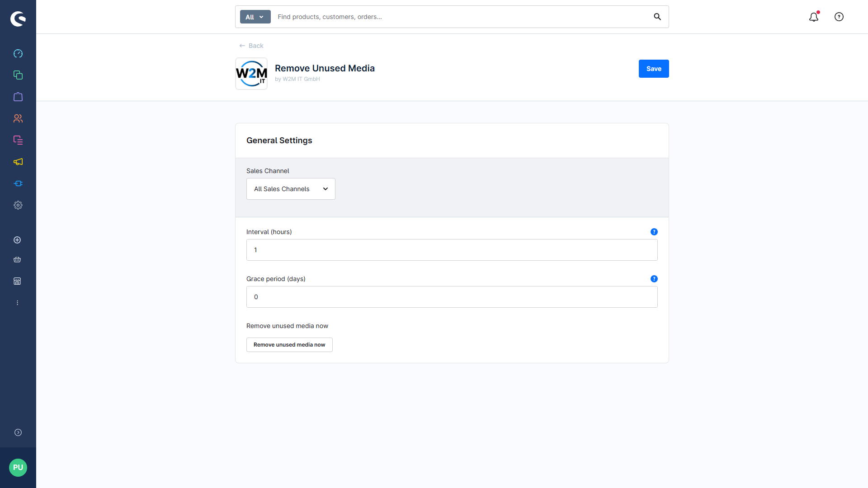The image size is (868, 488).
Task: Show help for Grace period (days)
Action: (x=654, y=279)
